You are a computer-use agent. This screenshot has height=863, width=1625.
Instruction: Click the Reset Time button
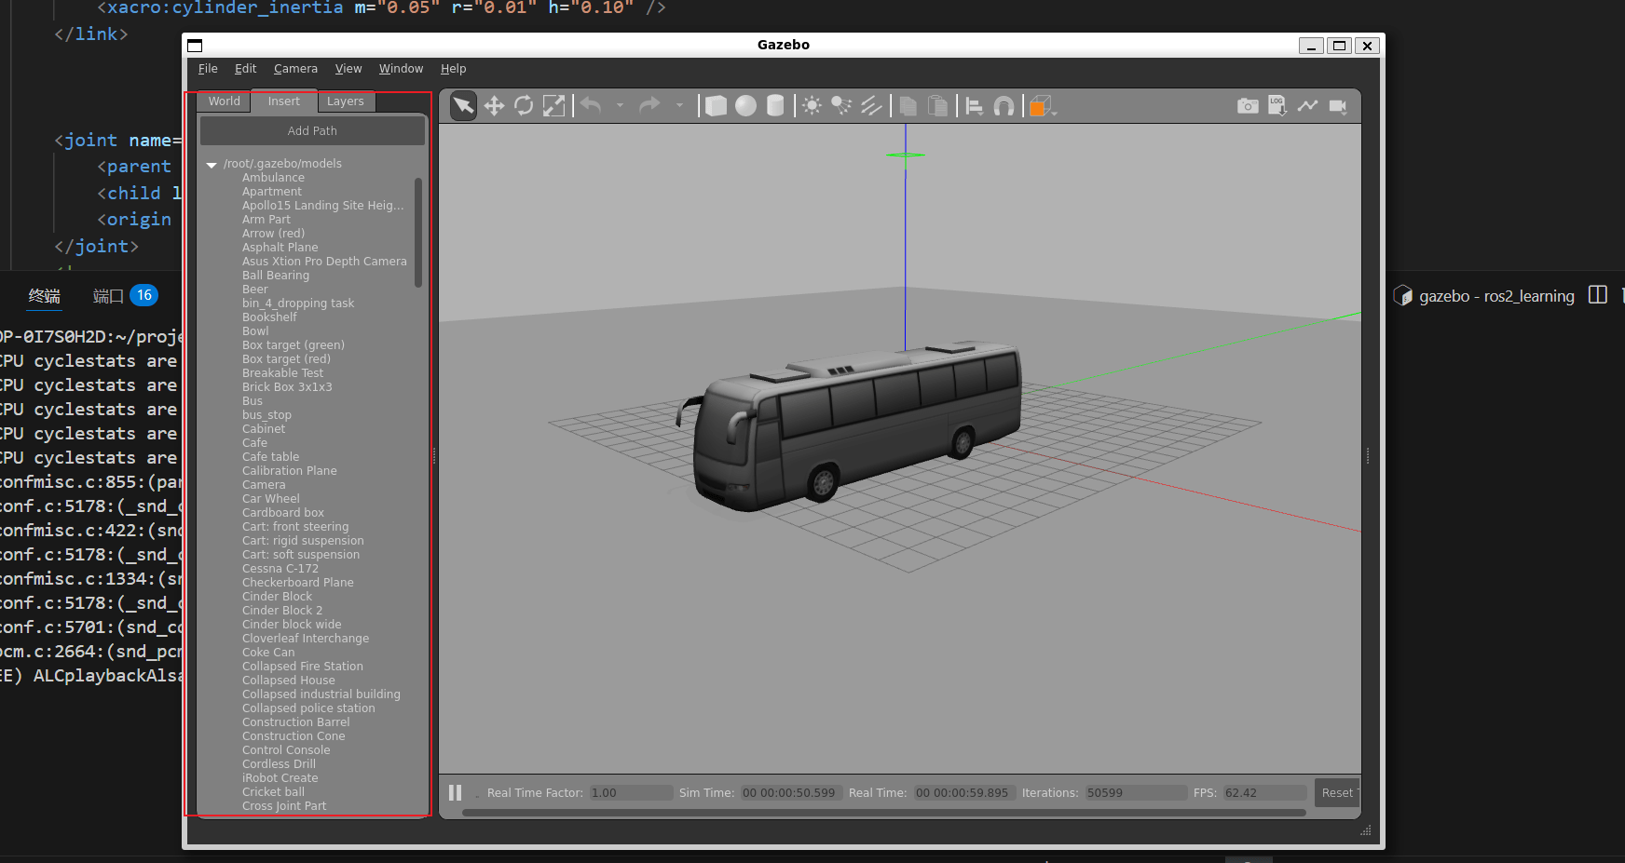1338,792
